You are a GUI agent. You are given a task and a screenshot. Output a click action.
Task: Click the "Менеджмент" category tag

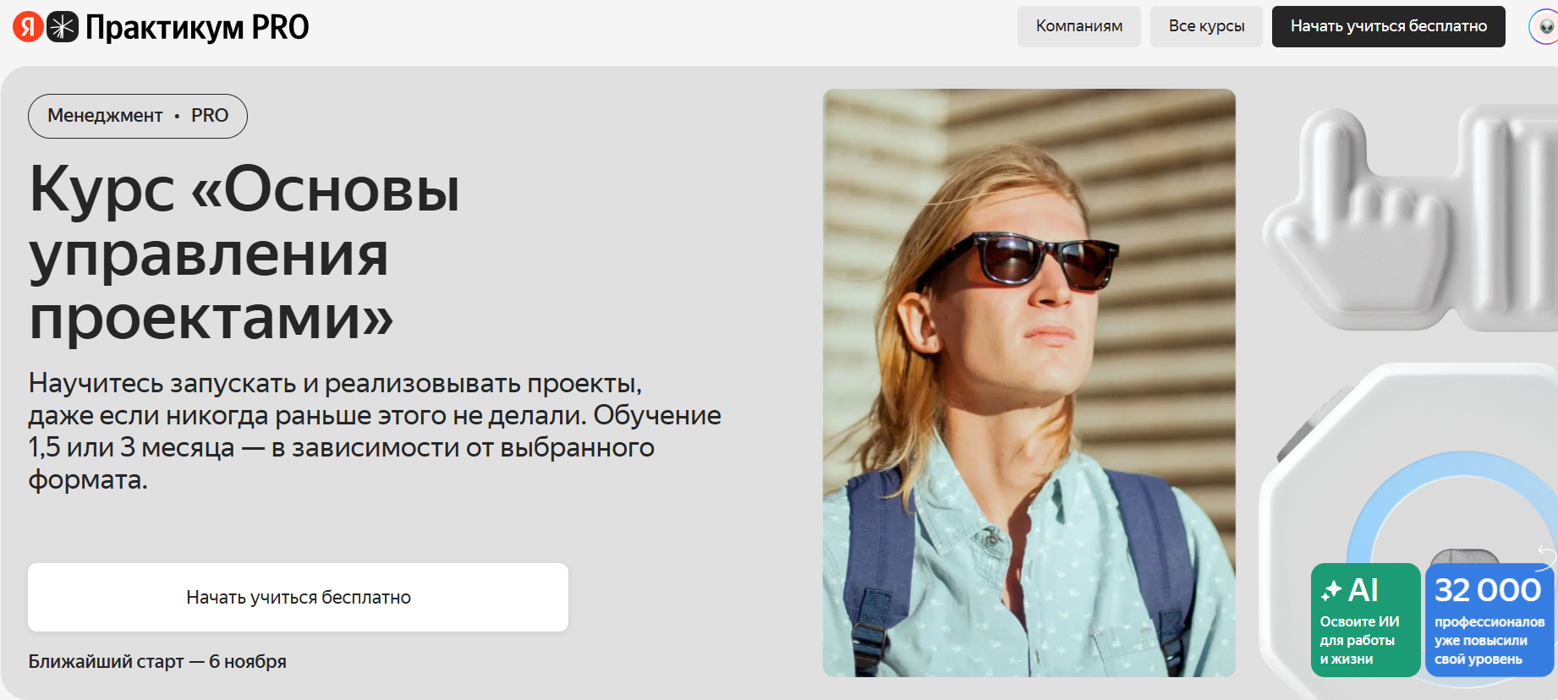(105, 116)
